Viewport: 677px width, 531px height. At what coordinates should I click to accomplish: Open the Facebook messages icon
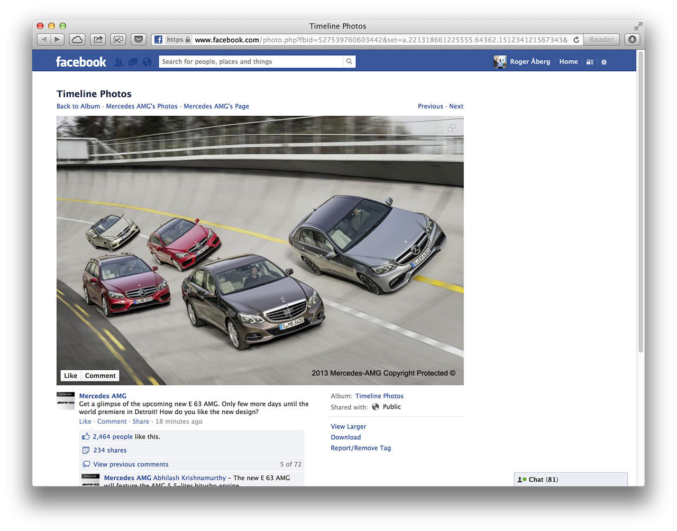click(133, 62)
